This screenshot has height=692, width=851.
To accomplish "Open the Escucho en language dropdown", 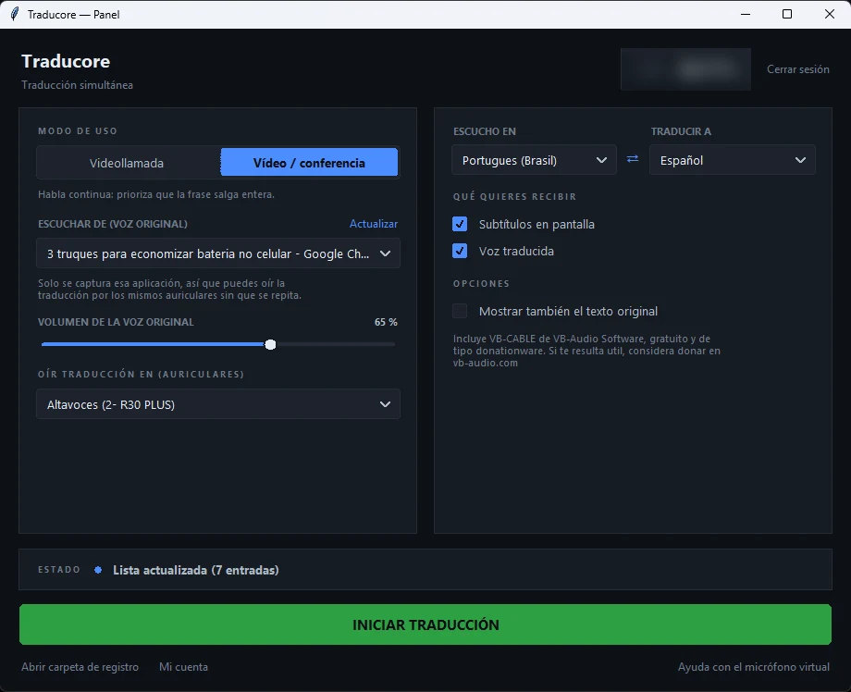I will 534,159.
